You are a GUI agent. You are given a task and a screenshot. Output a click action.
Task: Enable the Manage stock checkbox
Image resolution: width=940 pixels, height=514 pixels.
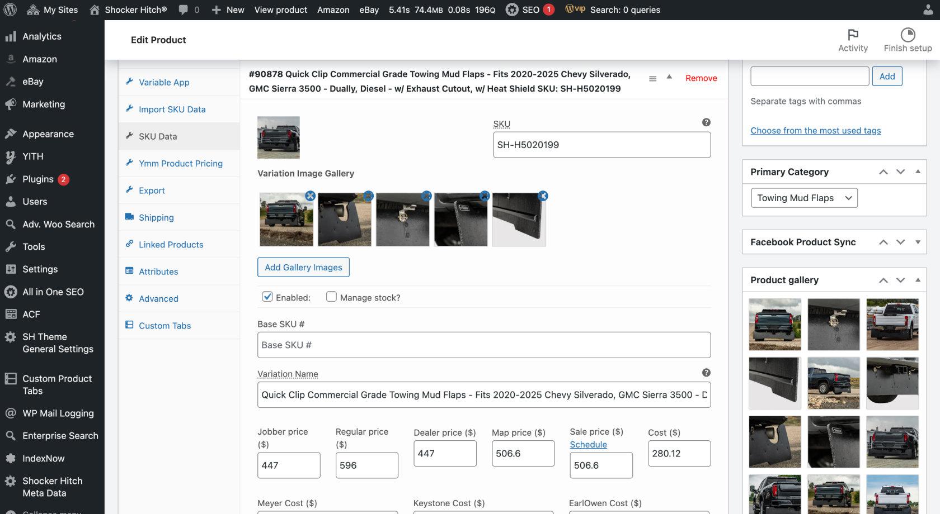331,297
